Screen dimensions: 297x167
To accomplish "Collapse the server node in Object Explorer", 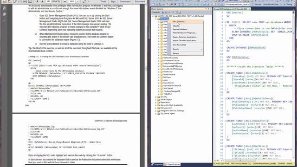I will pos(153,16).
